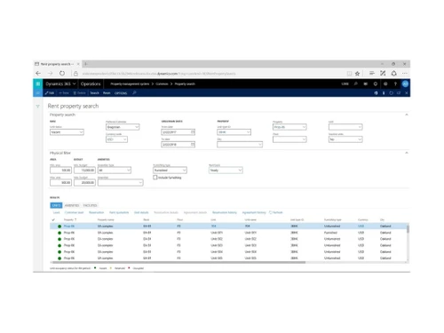This screenshot has height=333, width=444.
Task: Open the Unit type ID dropdown
Action: coord(234,132)
